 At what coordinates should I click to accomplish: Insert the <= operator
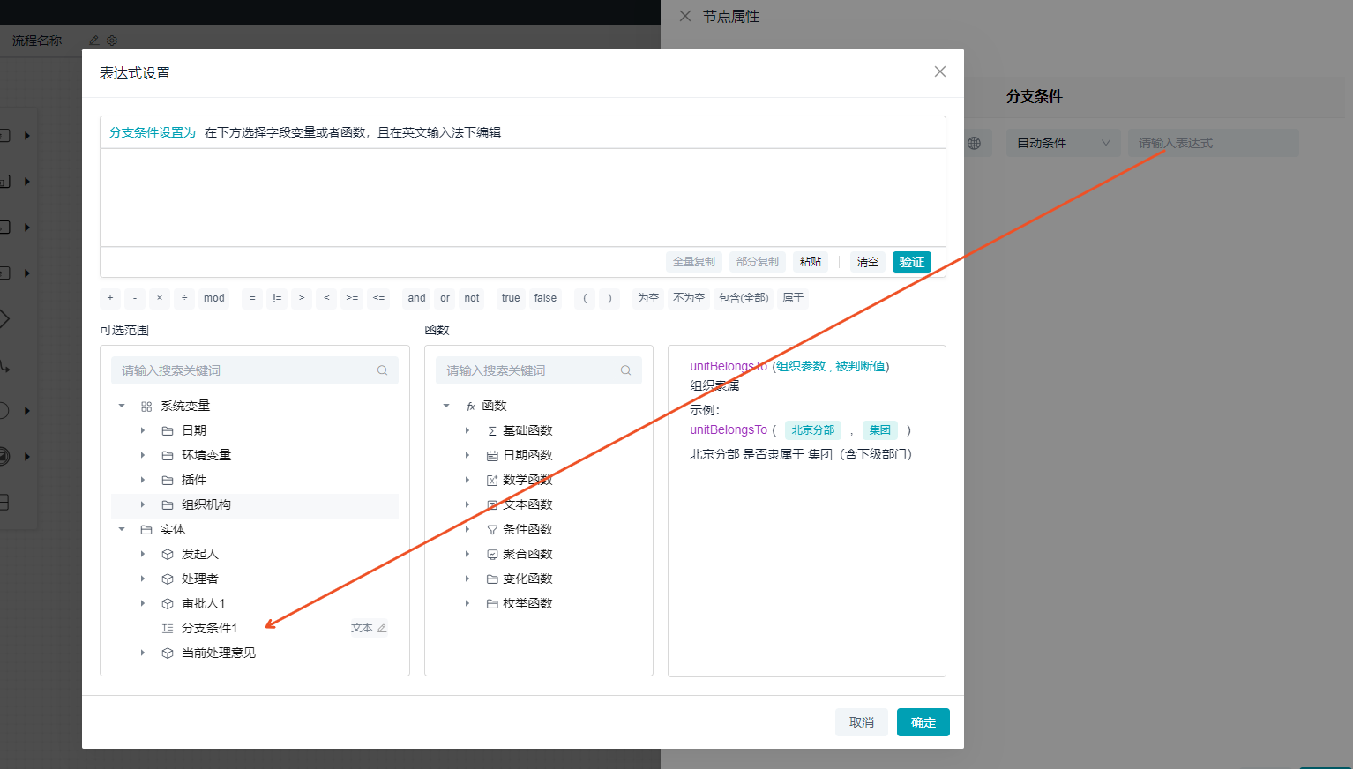[x=378, y=298]
